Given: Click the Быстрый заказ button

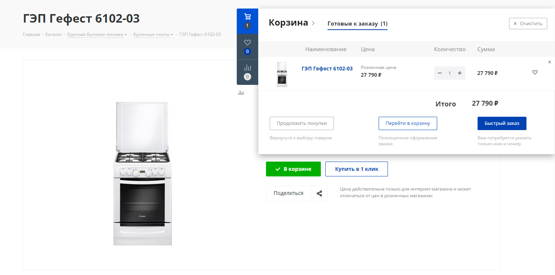Looking at the screenshot, I should 502,123.
